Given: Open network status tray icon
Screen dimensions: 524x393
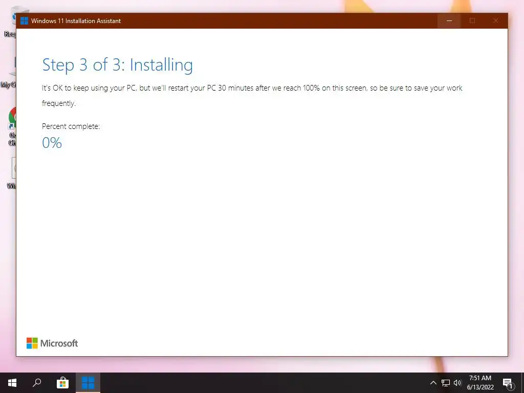Looking at the screenshot, I should click(x=446, y=383).
